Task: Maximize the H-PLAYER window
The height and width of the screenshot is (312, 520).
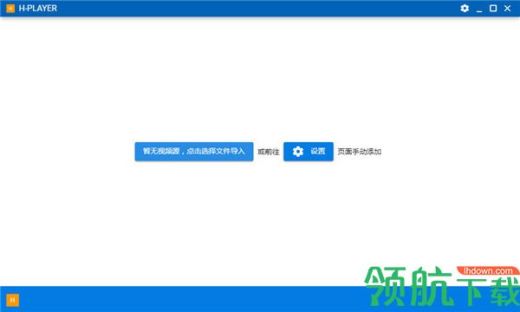Action: tap(493, 9)
